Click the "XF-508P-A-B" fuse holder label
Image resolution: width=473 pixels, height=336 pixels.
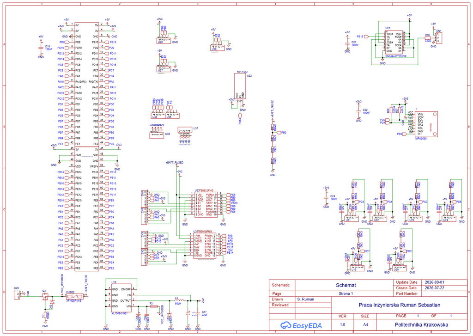point(74,300)
